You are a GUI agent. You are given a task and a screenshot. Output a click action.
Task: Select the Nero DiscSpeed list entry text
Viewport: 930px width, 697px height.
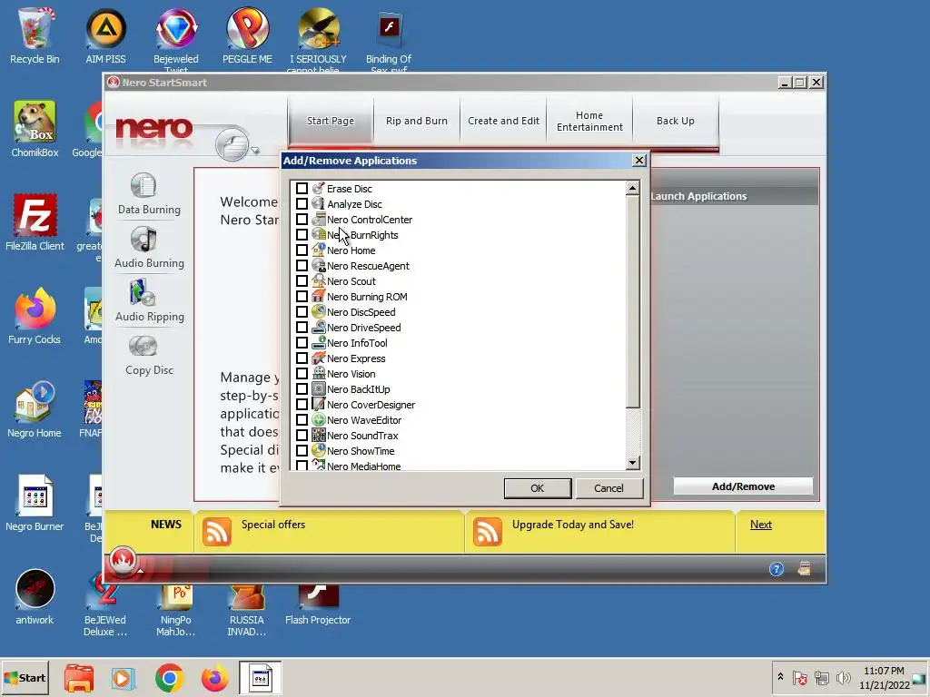361,312
